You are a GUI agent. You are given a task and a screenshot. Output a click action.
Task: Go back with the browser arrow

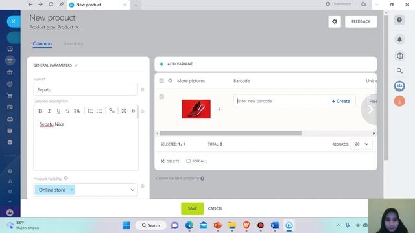click(x=30, y=5)
